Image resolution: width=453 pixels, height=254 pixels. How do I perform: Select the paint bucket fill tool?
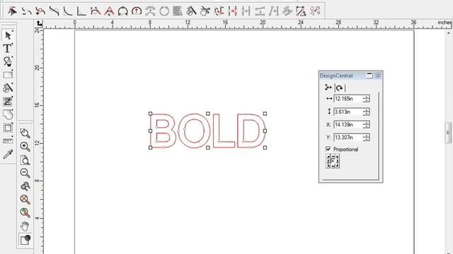[8, 87]
